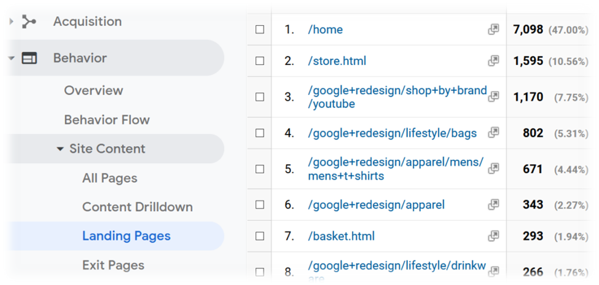Click external link icon for /store.html
Image resolution: width=599 pixels, height=285 pixels.
(493, 61)
